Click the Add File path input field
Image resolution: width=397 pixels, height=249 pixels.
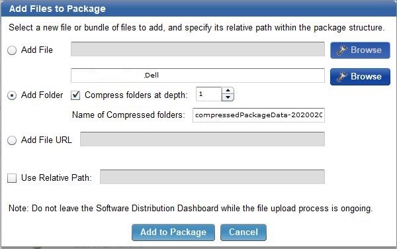coord(198,49)
